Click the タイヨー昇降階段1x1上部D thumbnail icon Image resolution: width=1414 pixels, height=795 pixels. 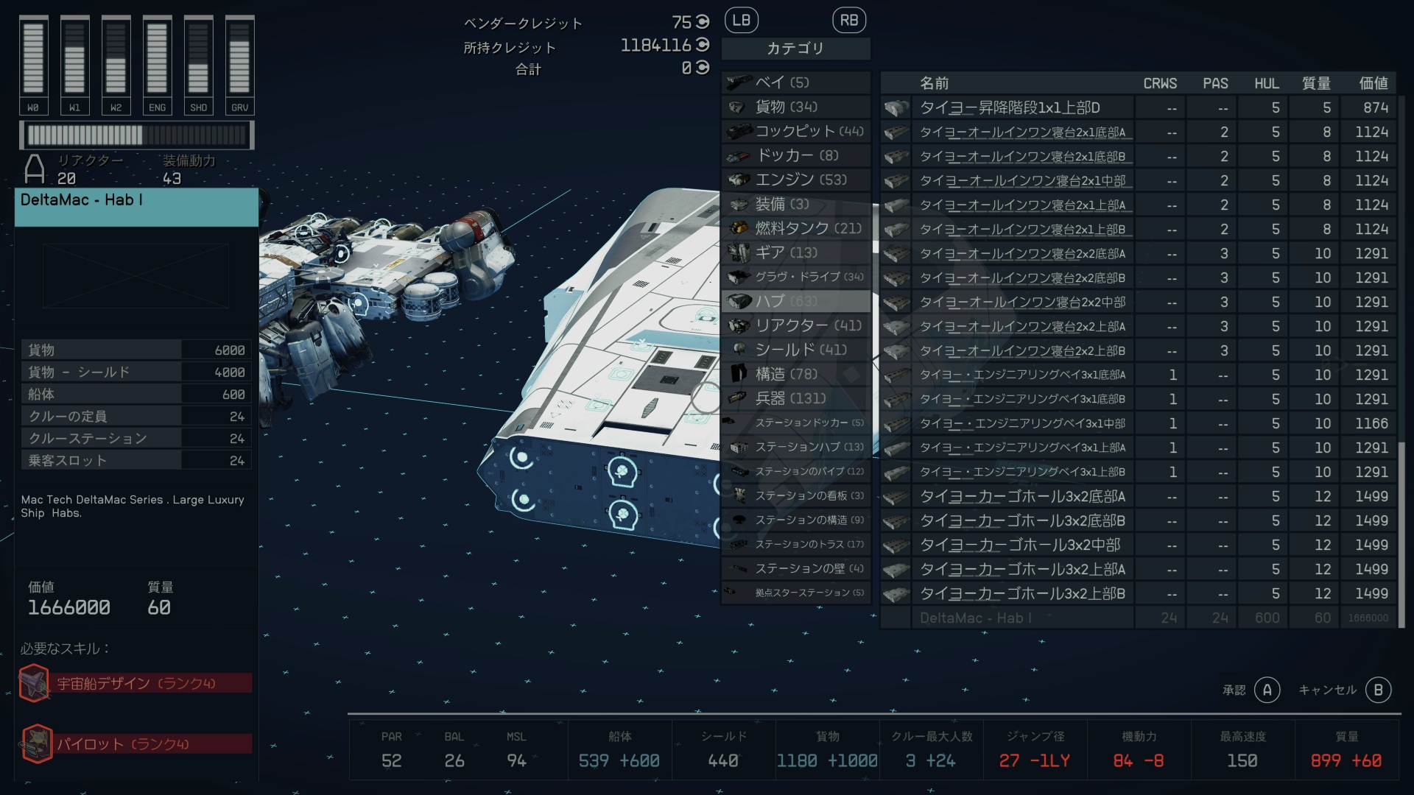click(896, 108)
